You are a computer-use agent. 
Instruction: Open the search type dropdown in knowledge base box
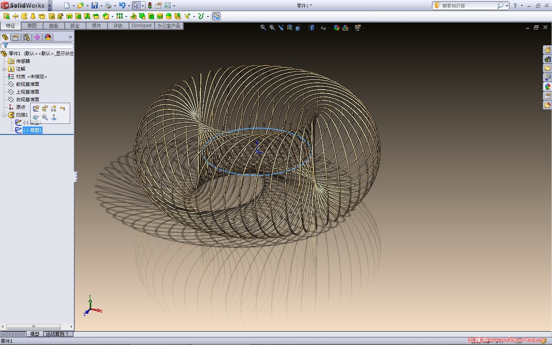tap(507, 6)
